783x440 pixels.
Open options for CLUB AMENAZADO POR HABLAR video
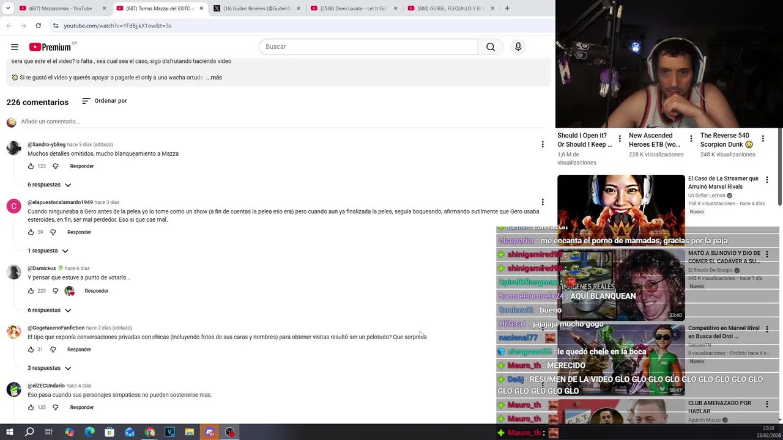(x=767, y=405)
